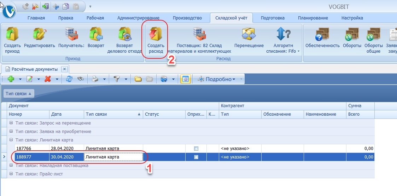Image resolution: width=397 pixels, height=196 pixels.
Task: Switch to the Производство ribbon tab
Action: click(x=187, y=18)
